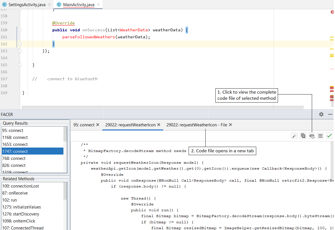This screenshot has height=230, width=335.
Task: Click the 'Query Results' group label
Action: [15, 123]
